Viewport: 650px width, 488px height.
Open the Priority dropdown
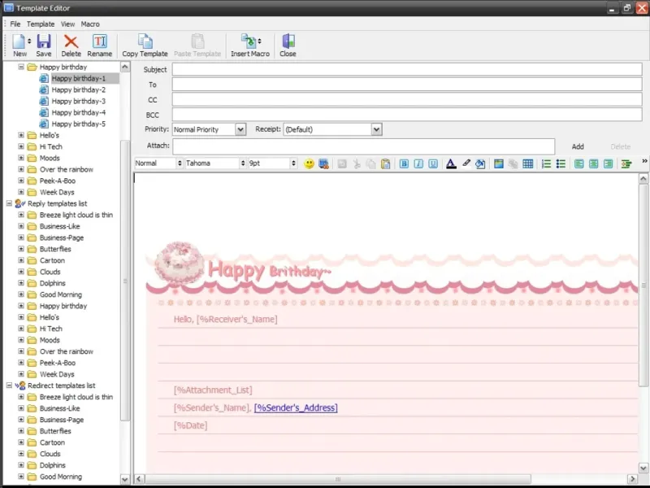click(240, 129)
